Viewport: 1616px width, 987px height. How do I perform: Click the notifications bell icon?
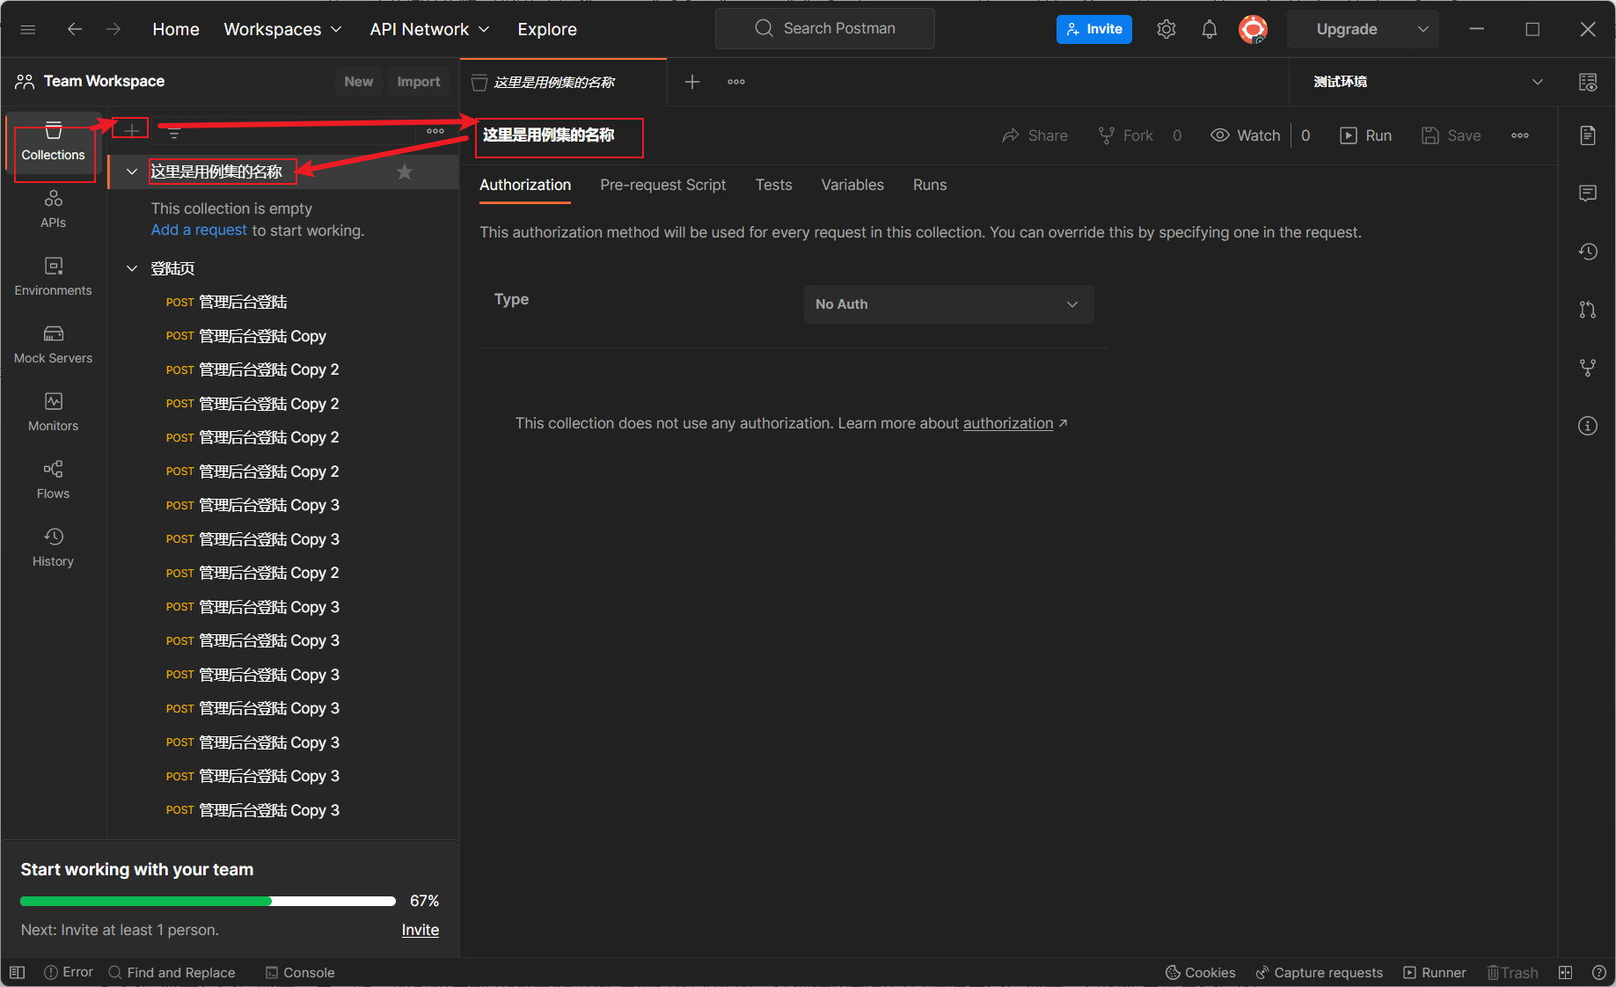[x=1210, y=29]
